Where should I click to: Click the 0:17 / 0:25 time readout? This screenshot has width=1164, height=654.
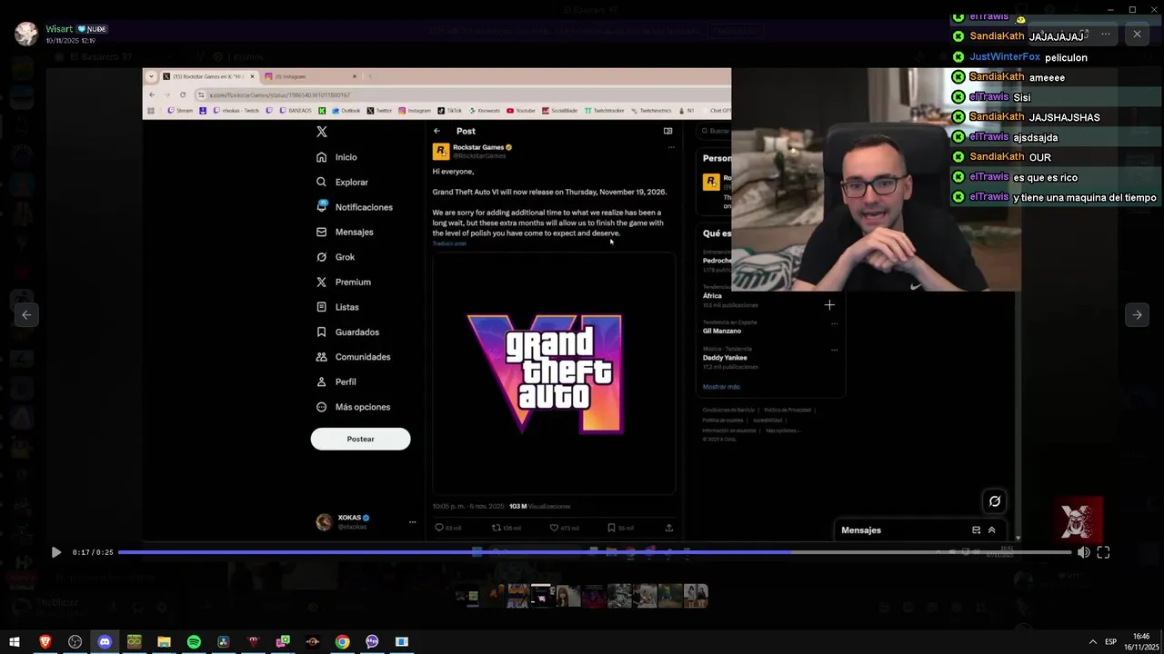click(x=93, y=552)
